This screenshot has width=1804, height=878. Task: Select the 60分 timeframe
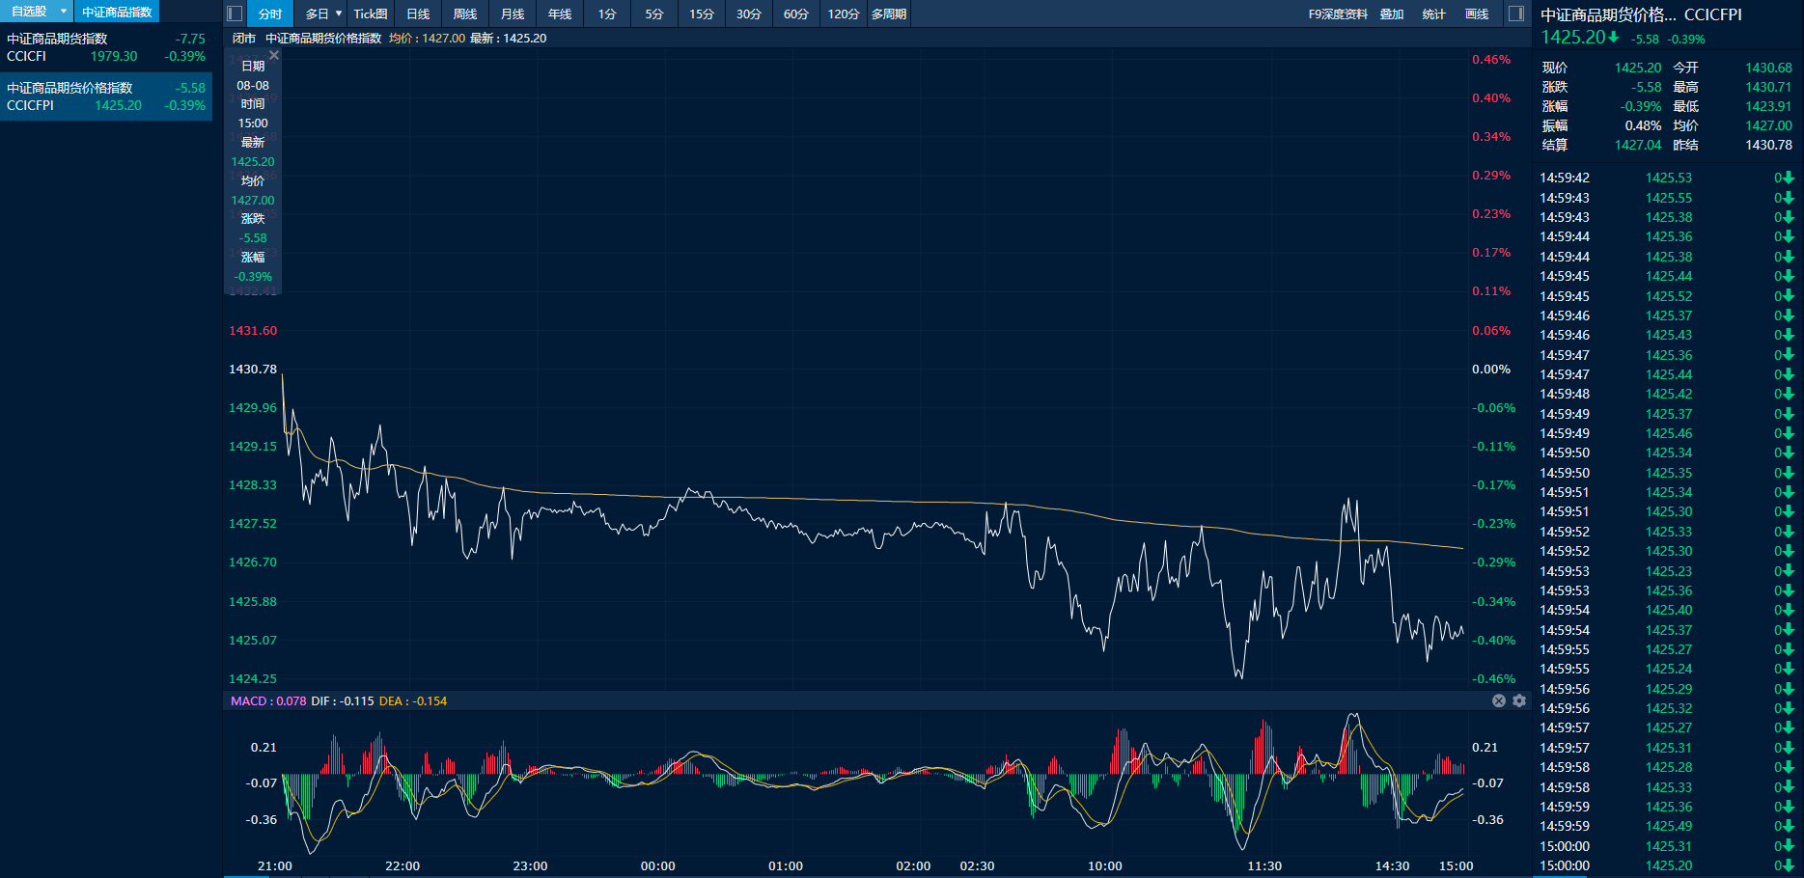[x=795, y=14]
